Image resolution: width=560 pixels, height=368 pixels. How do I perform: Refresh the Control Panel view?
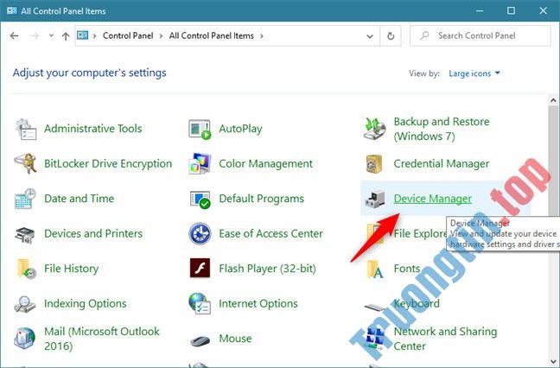(391, 35)
